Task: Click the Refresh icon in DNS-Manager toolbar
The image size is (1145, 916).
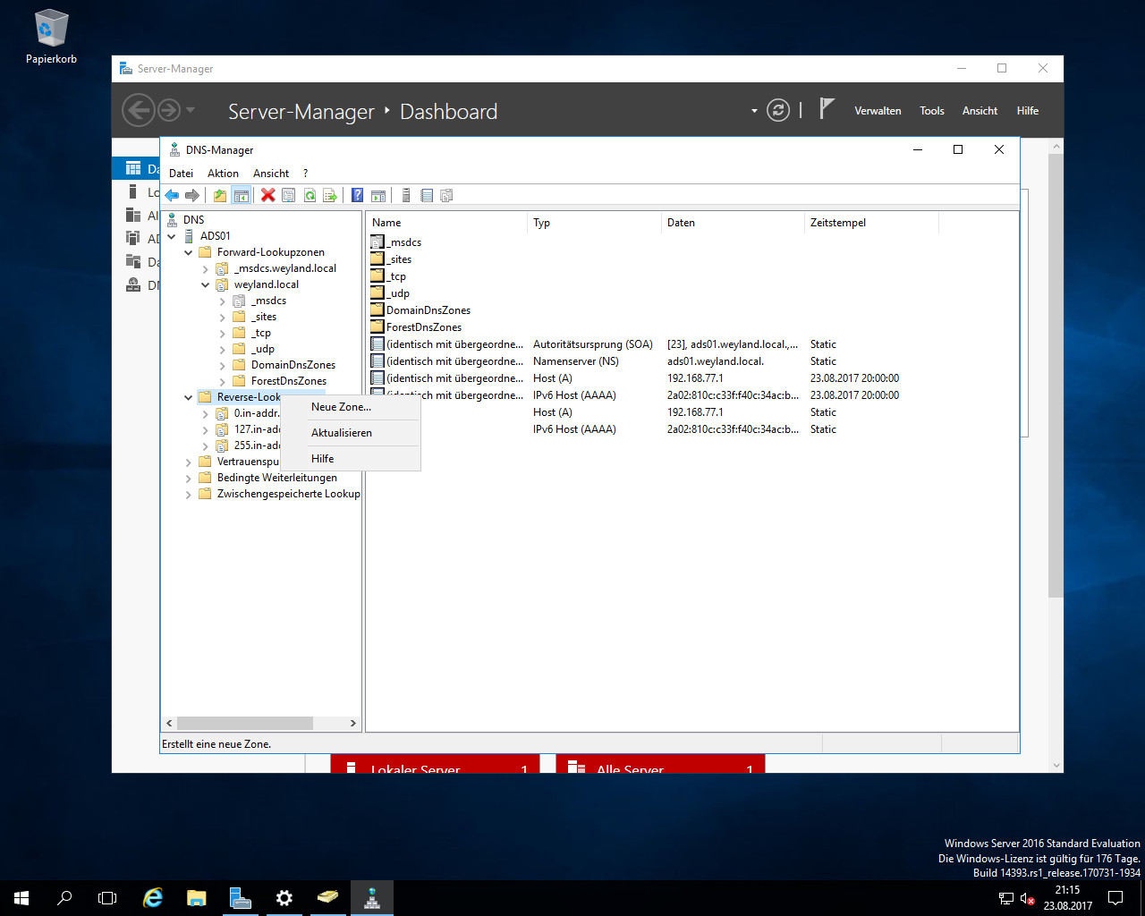Action: (310, 195)
